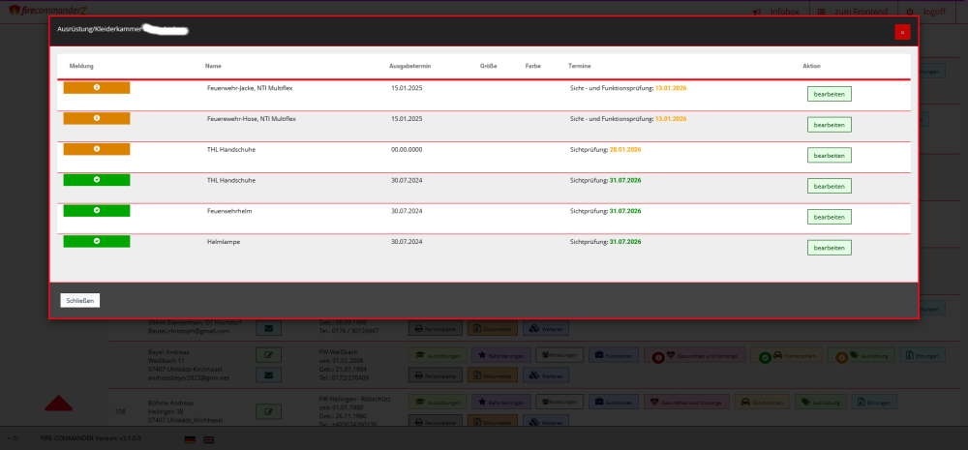Edit the Feuerwehr-Jacke entry via bearbeiten
The image size is (968, 450).
pos(829,94)
